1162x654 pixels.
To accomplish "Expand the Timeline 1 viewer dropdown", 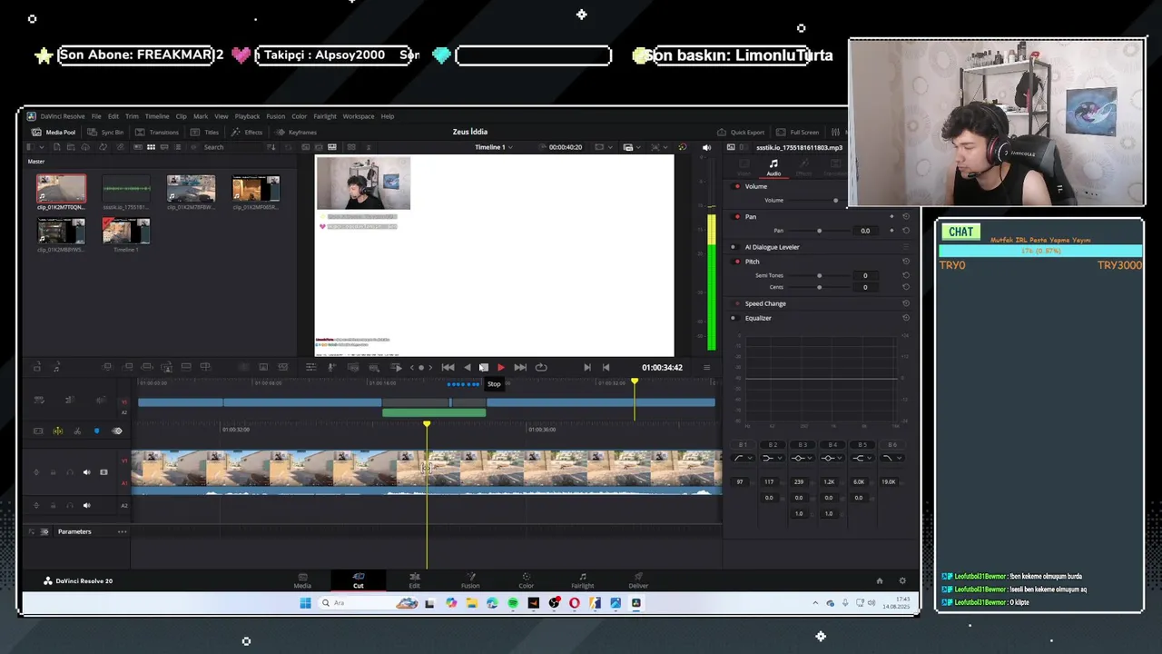I will pyautogui.click(x=493, y=147).
